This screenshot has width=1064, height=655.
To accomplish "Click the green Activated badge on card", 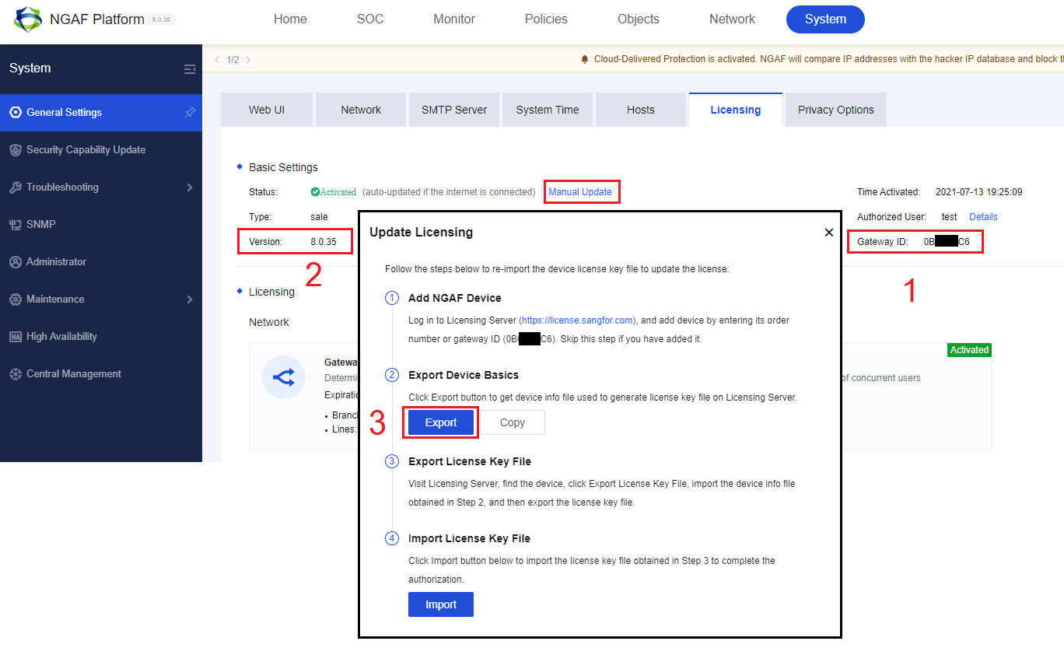I will (x=969, y=350).
